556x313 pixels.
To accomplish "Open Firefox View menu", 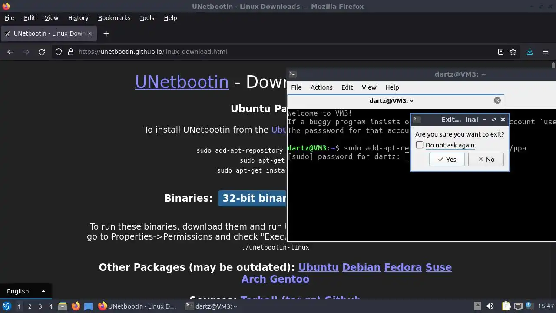I will [x=51, y=18].
